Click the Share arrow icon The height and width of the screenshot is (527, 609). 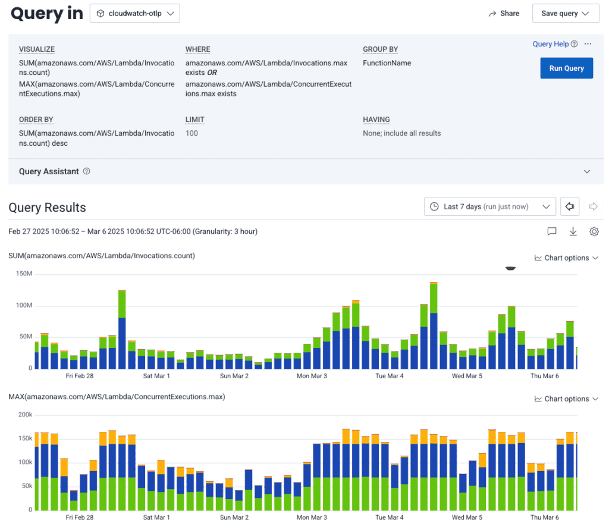492,14
